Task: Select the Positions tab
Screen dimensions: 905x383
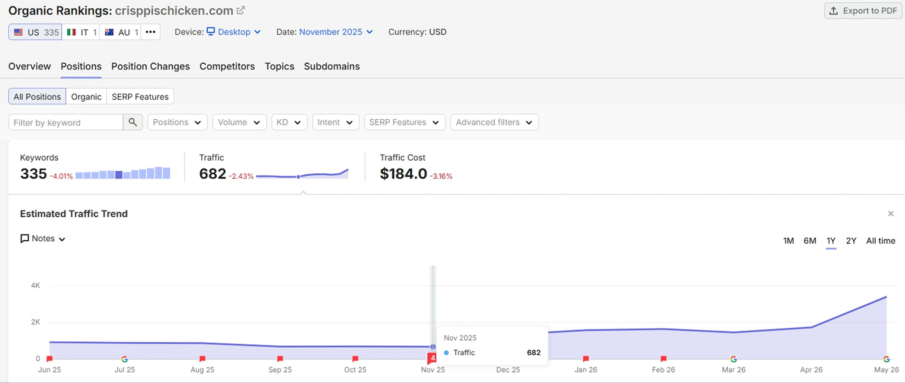Action: pyautogui.click(x=81, y=66)
